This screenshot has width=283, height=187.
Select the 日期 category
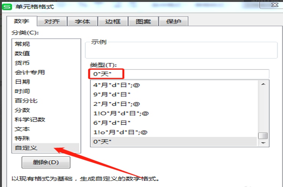click(x=46, y=82)
